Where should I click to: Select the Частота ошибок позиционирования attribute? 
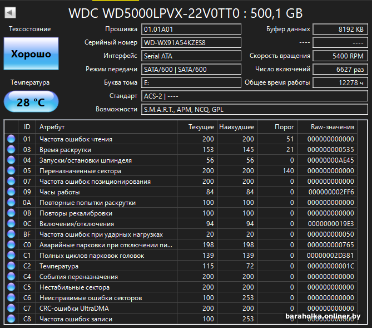point(95,182)
